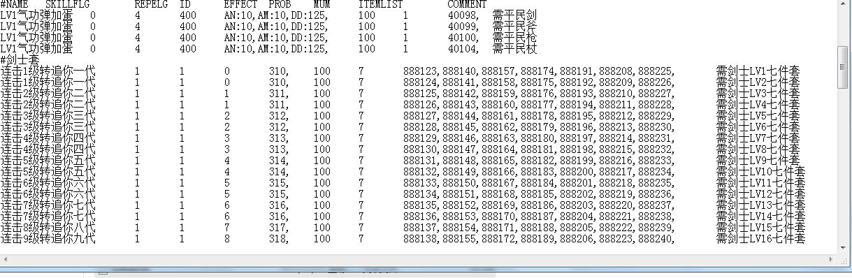Click the vertical scrollbar down arrow
The width and height of the screenshot is (852, 278).
844,247
